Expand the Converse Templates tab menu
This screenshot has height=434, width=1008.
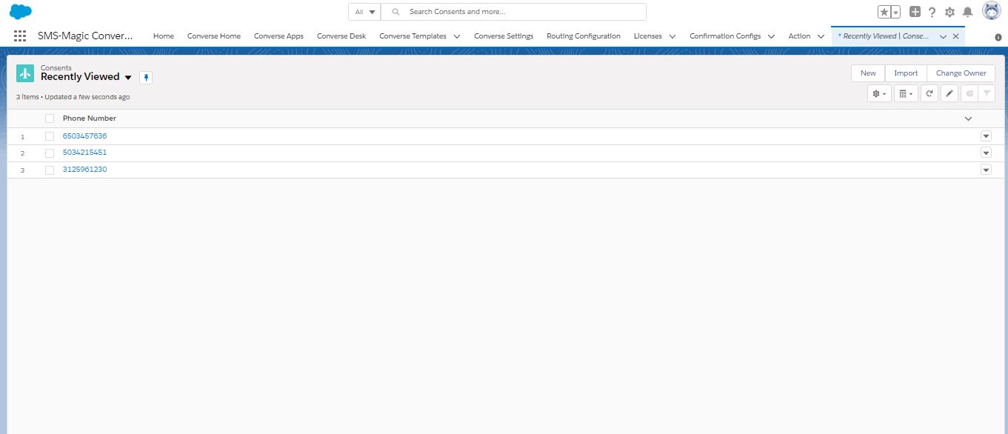pyautogui.click(x=457, y=36)
